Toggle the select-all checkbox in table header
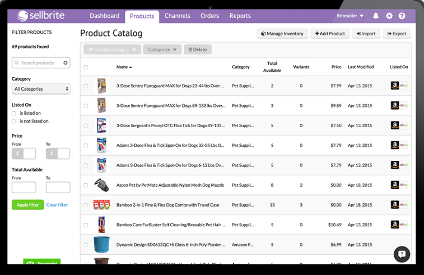The width and height of the screenshot is (424, 275). coord(86,67)
